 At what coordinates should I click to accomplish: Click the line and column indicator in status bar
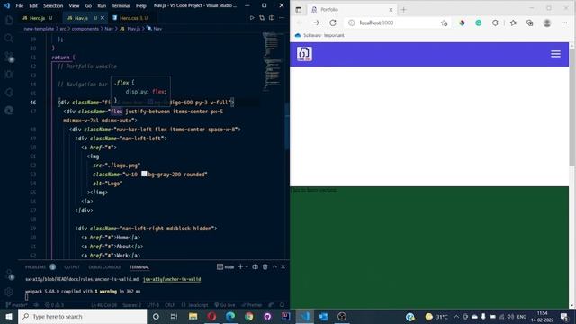(x=103, y=305)
